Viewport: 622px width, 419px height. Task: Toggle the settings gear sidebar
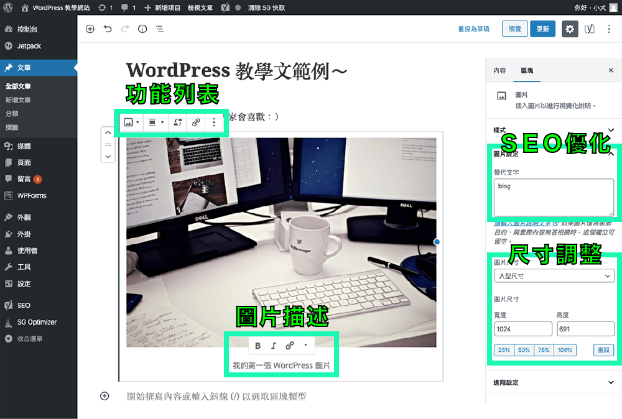570,29
